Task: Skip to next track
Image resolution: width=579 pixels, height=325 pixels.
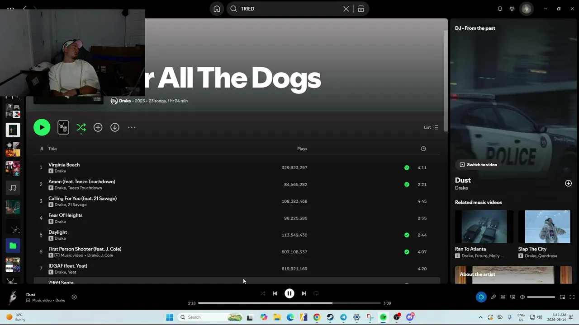Action: pyautogui.click(x=304, y=293)
